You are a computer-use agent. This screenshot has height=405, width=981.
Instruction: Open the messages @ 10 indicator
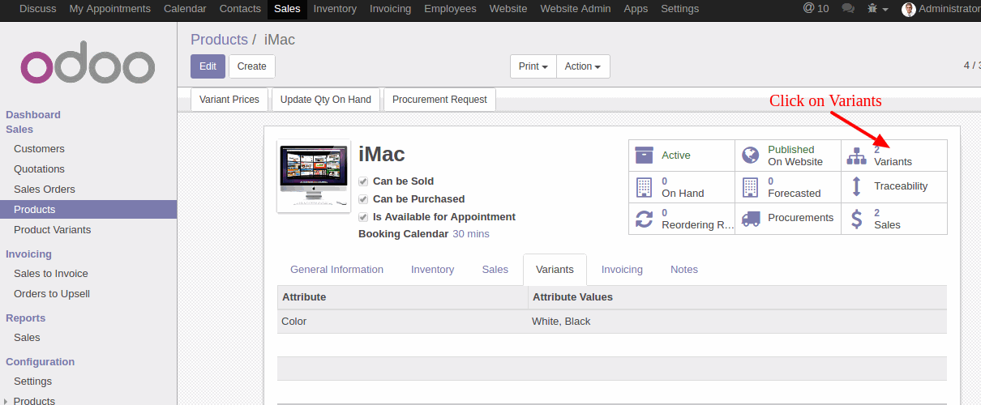[x=816, y=9]
